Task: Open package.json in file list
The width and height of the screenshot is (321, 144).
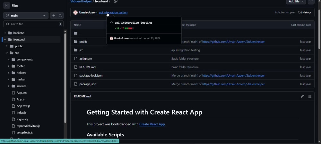Action: (x=88, y=84)
